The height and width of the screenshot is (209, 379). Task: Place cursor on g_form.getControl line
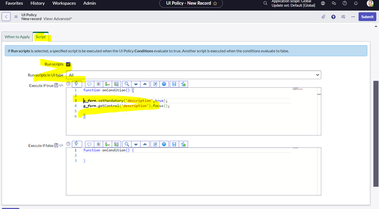pyautogui.click(x=126, y=106)
